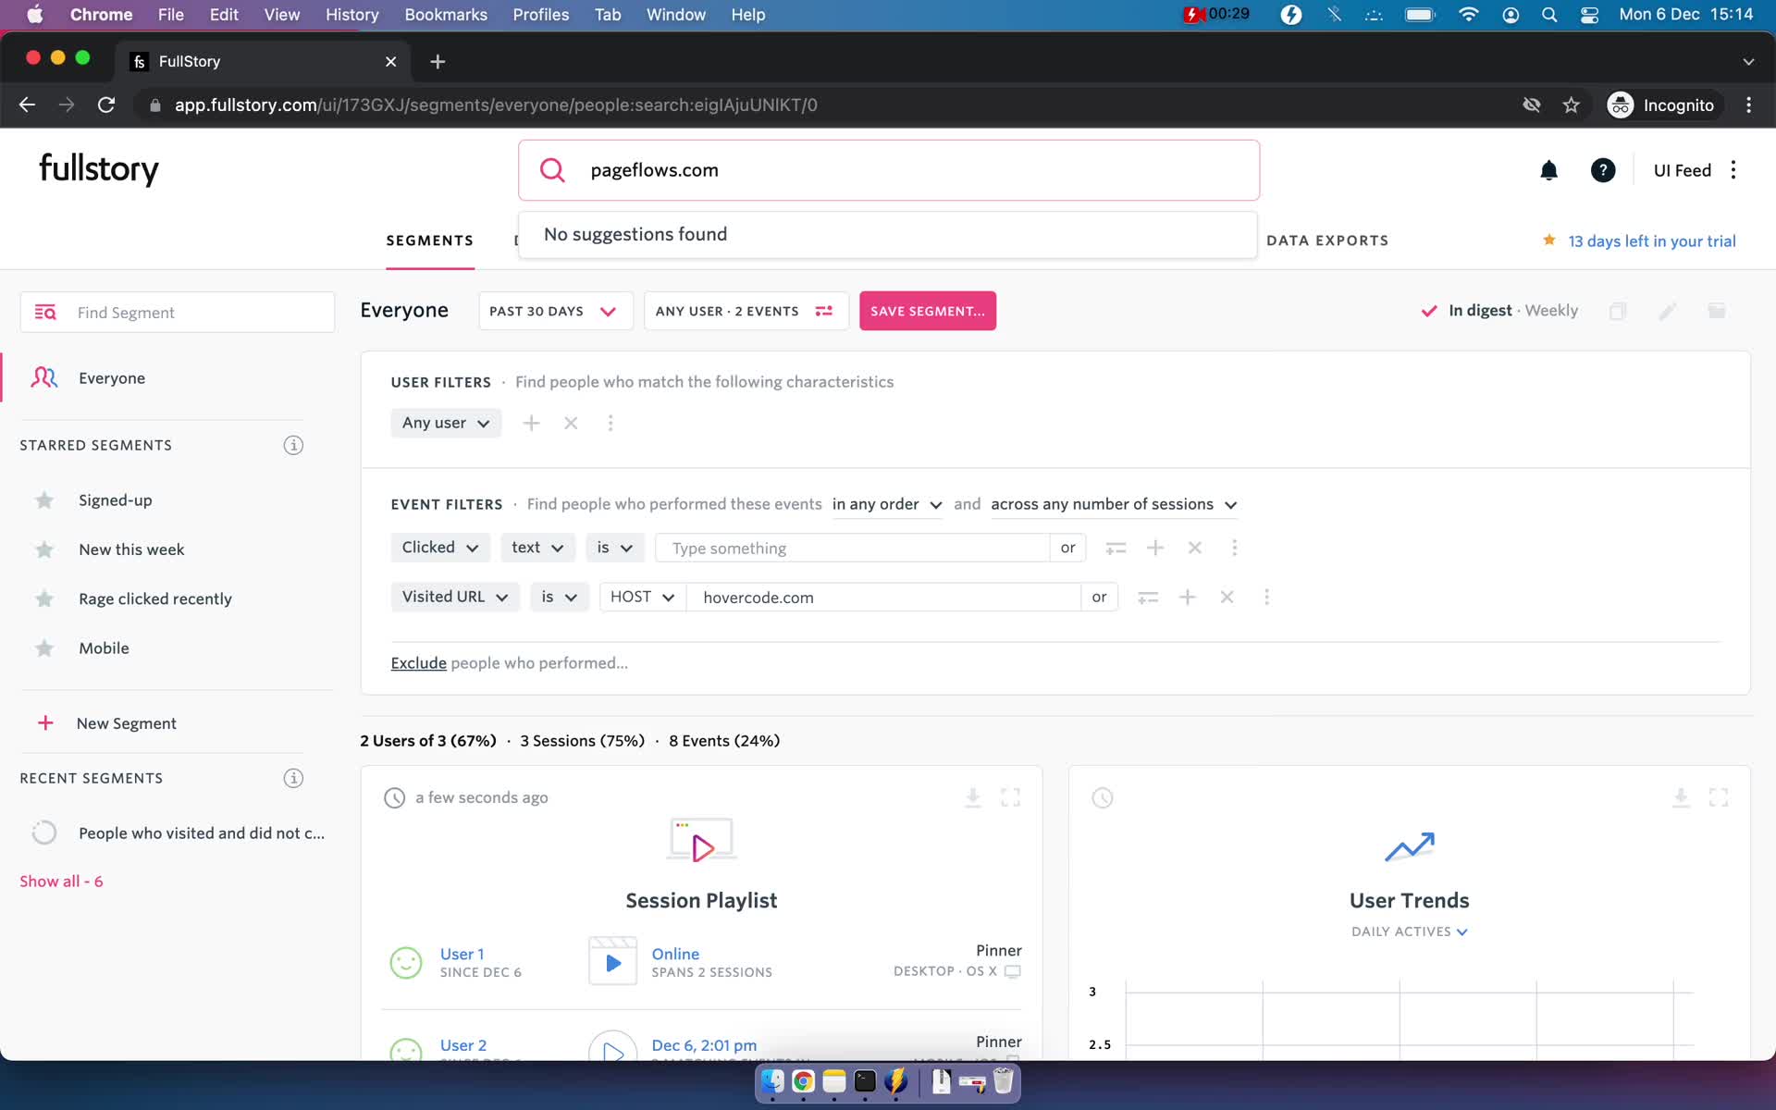Screen dimensions: 1776x1110
Task: Click refine icon on Visited URL row
Action: (1148, 598)
